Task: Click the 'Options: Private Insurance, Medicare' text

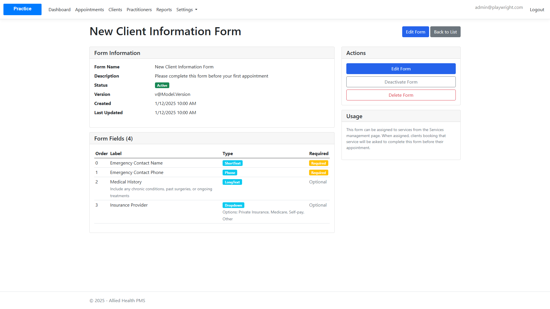Action: pyautogui.click(x=263, y=215)
